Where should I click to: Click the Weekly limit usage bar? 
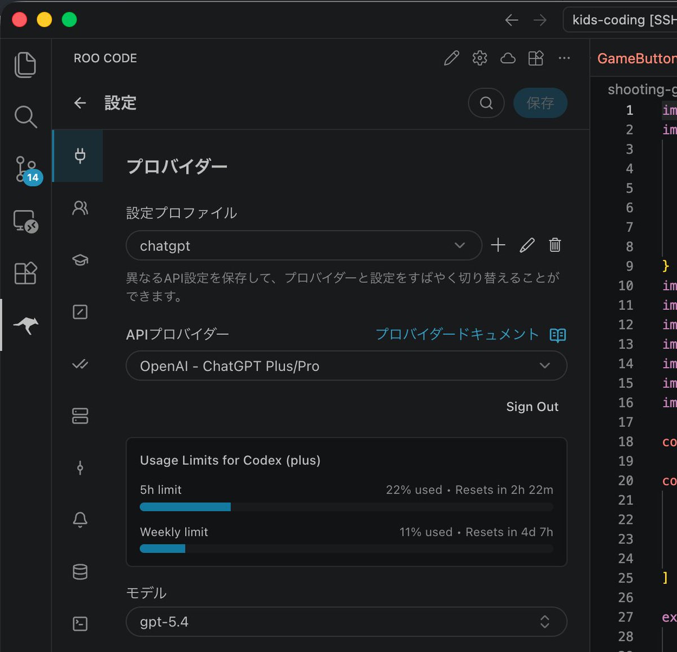coord(346,549)
